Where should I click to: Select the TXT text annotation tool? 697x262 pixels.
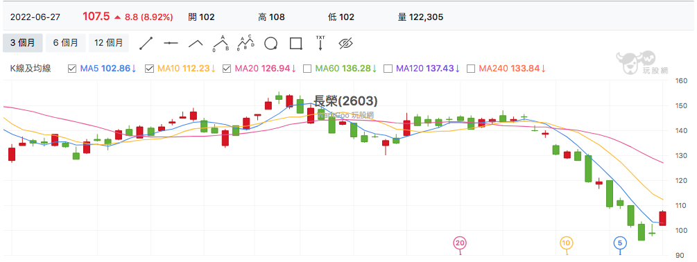coord(320,43)
